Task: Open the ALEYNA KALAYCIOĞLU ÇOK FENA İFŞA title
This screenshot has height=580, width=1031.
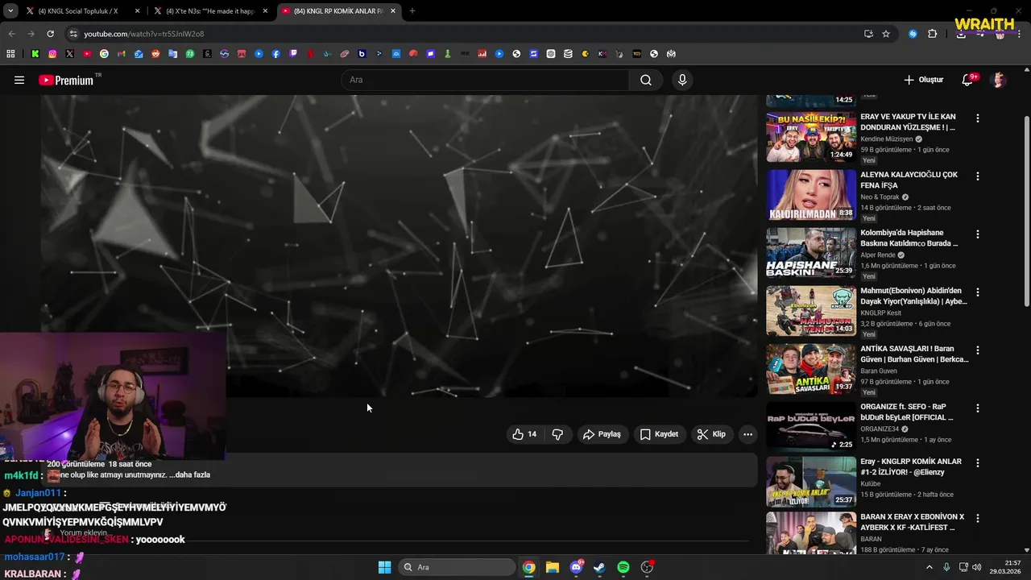Action: pyautogui.click(x=909, y=180)
